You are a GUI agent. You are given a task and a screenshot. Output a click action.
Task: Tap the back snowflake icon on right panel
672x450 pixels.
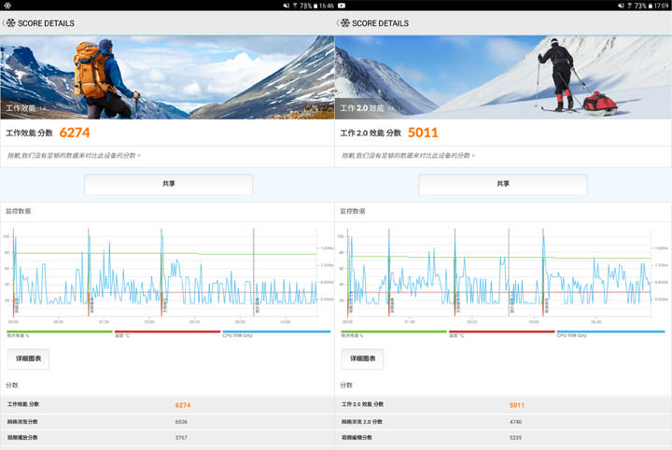[x=344, y=22]
